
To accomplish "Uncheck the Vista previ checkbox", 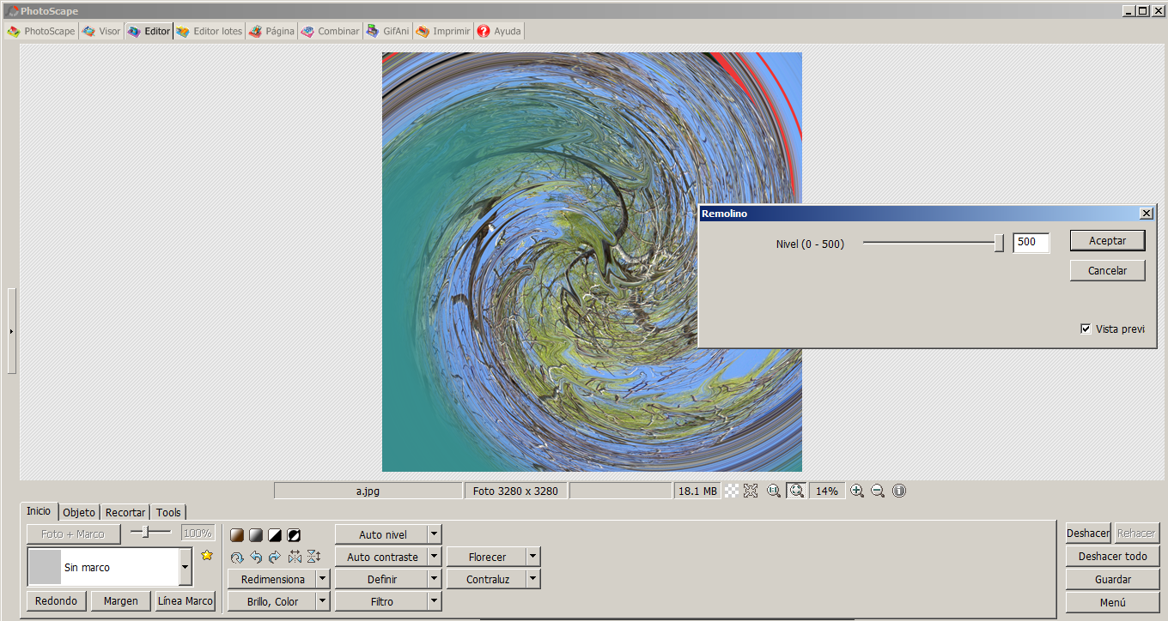I will point(1086,329).
